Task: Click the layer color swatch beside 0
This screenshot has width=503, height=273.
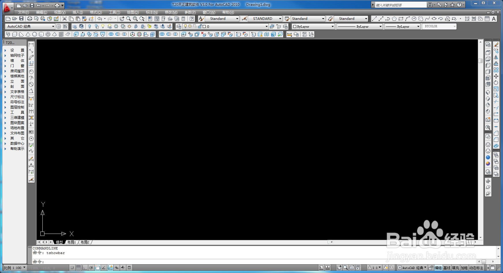Action: pyautogui.click(x=204, y=26)
